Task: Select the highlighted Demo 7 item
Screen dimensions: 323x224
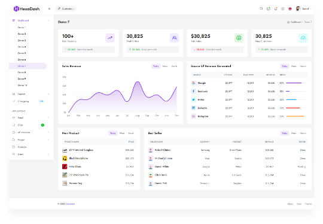Action: [x=28, y=66]
